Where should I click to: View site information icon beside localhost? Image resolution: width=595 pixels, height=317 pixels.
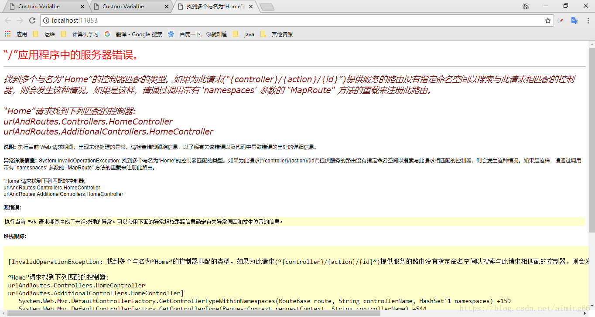pos(47,20)
